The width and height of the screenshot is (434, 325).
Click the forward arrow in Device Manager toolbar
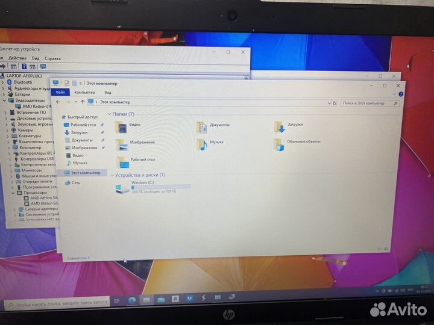click(2, 66)
